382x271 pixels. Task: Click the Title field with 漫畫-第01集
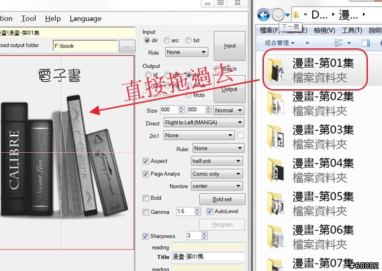coord(208,257)
